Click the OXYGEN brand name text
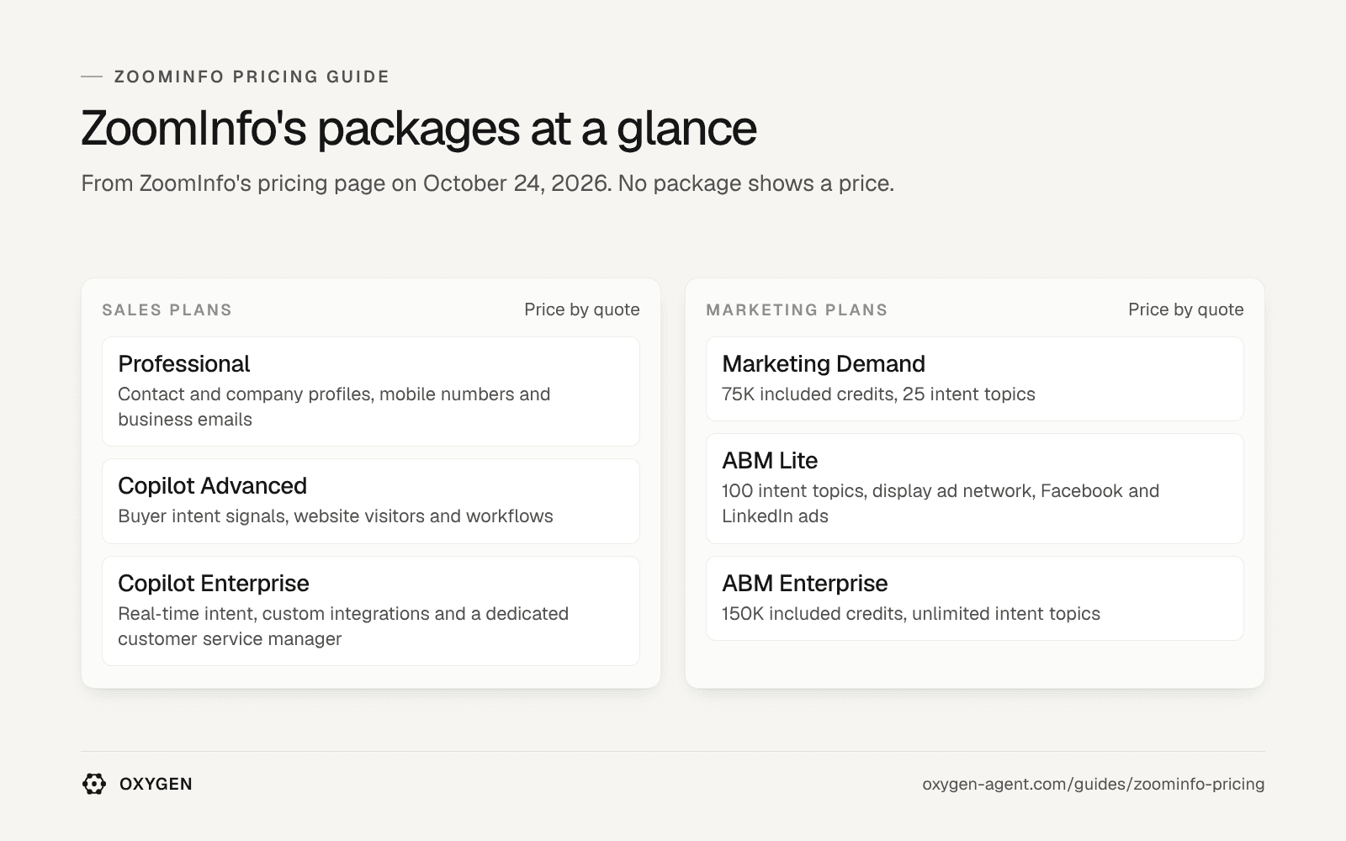The width and height of the screenshot is (1346, 841). 156,784
